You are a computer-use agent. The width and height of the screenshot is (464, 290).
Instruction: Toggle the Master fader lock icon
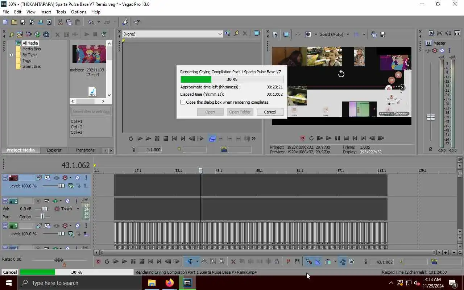click(430, 149)
